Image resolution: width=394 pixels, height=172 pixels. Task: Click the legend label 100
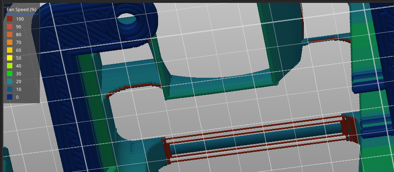[20, 19]
